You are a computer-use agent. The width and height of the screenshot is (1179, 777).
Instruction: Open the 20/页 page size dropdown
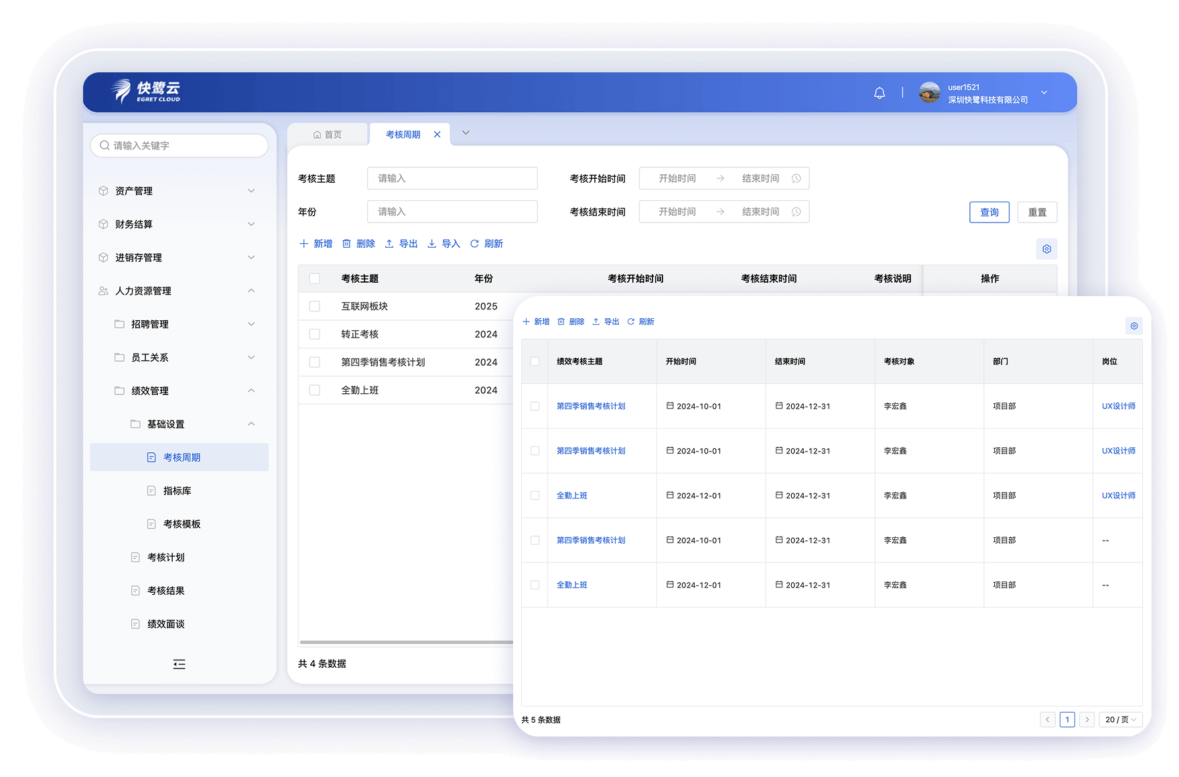(1121, 719)
